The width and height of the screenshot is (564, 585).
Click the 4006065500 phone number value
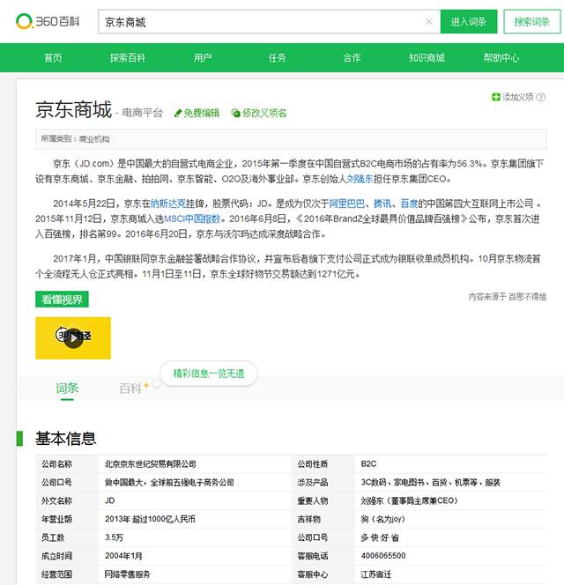[383, 556]
